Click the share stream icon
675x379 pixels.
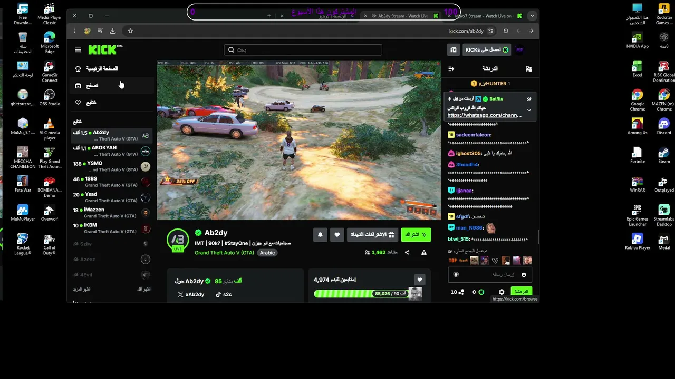407,253
